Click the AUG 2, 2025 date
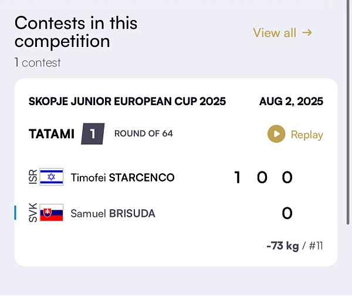The image size is (352, 299). (291, 102)
